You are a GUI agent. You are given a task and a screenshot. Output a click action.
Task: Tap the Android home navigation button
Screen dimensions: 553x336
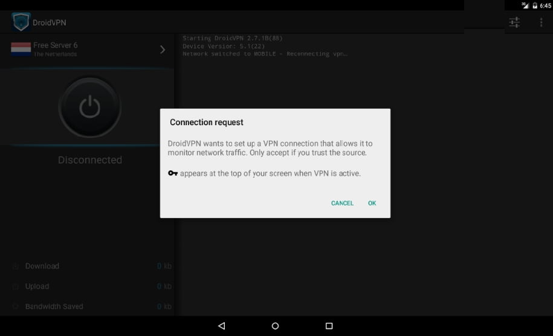(x=275, y=326)
